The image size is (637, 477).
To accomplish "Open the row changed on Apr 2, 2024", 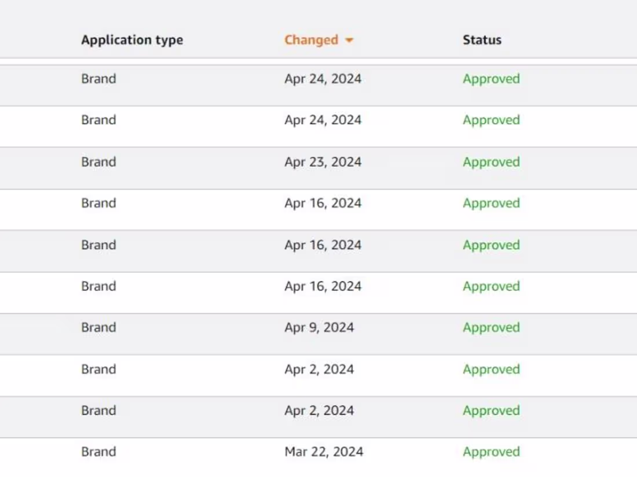I will [x=318, y=369].
